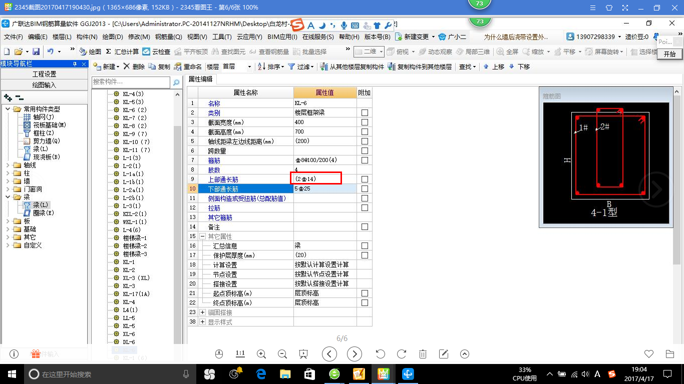Click into the 搜索构件 input field
The height and width of the screenshot is (384, 684).
pyautogui.click(x=131, y=82)
